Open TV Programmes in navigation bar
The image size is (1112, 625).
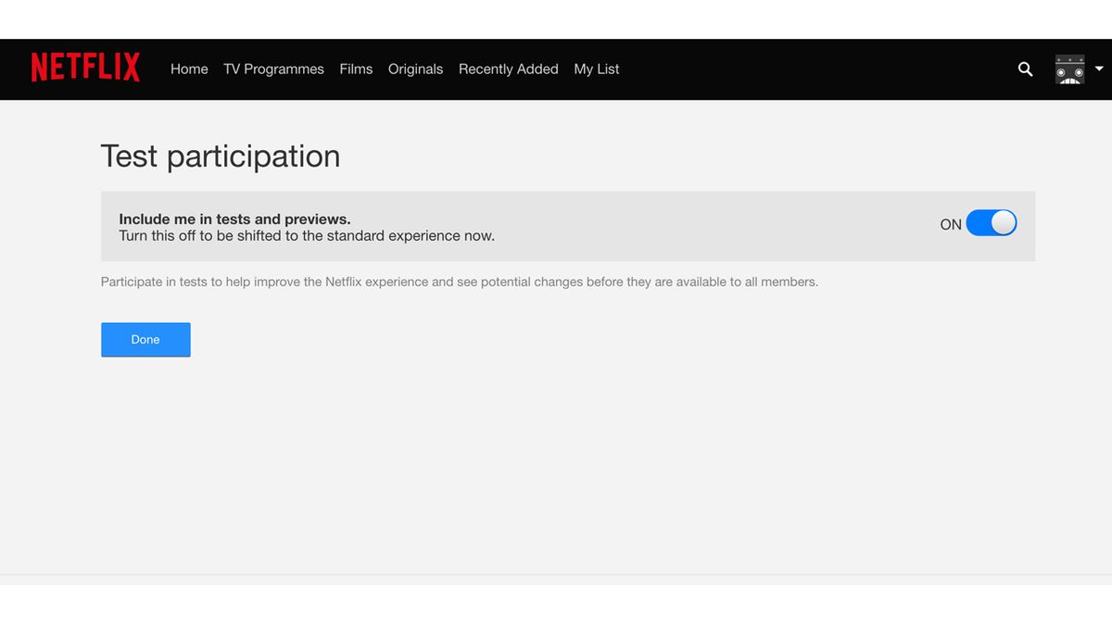coord(273,69)
